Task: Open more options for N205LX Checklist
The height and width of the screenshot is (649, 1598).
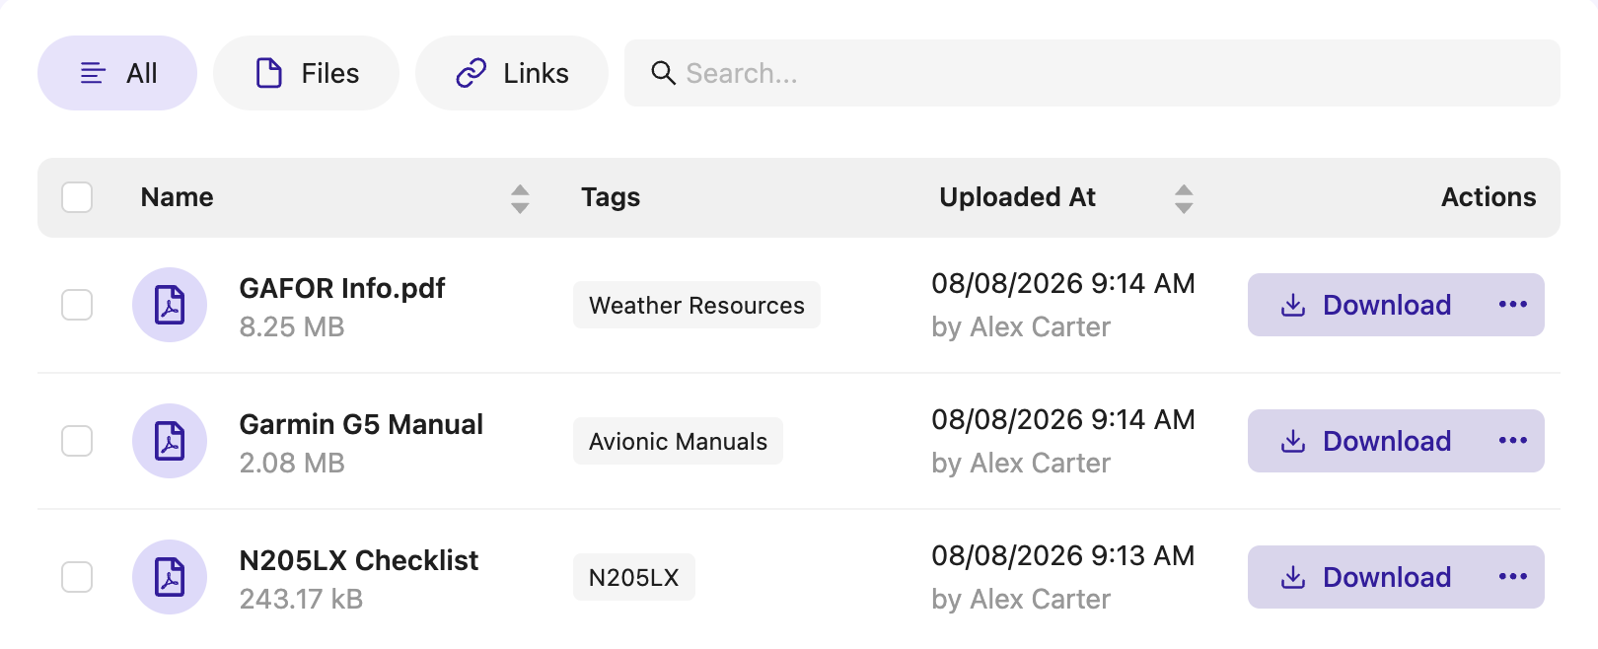Action: 1512,577
